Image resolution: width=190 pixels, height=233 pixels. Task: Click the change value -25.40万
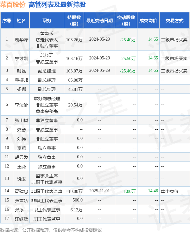click(128, 40)
